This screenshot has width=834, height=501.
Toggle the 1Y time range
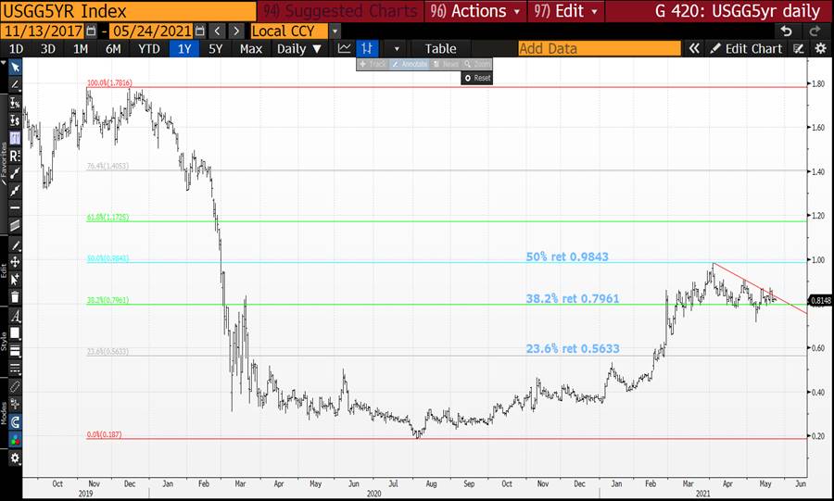[x=183, y=48]
